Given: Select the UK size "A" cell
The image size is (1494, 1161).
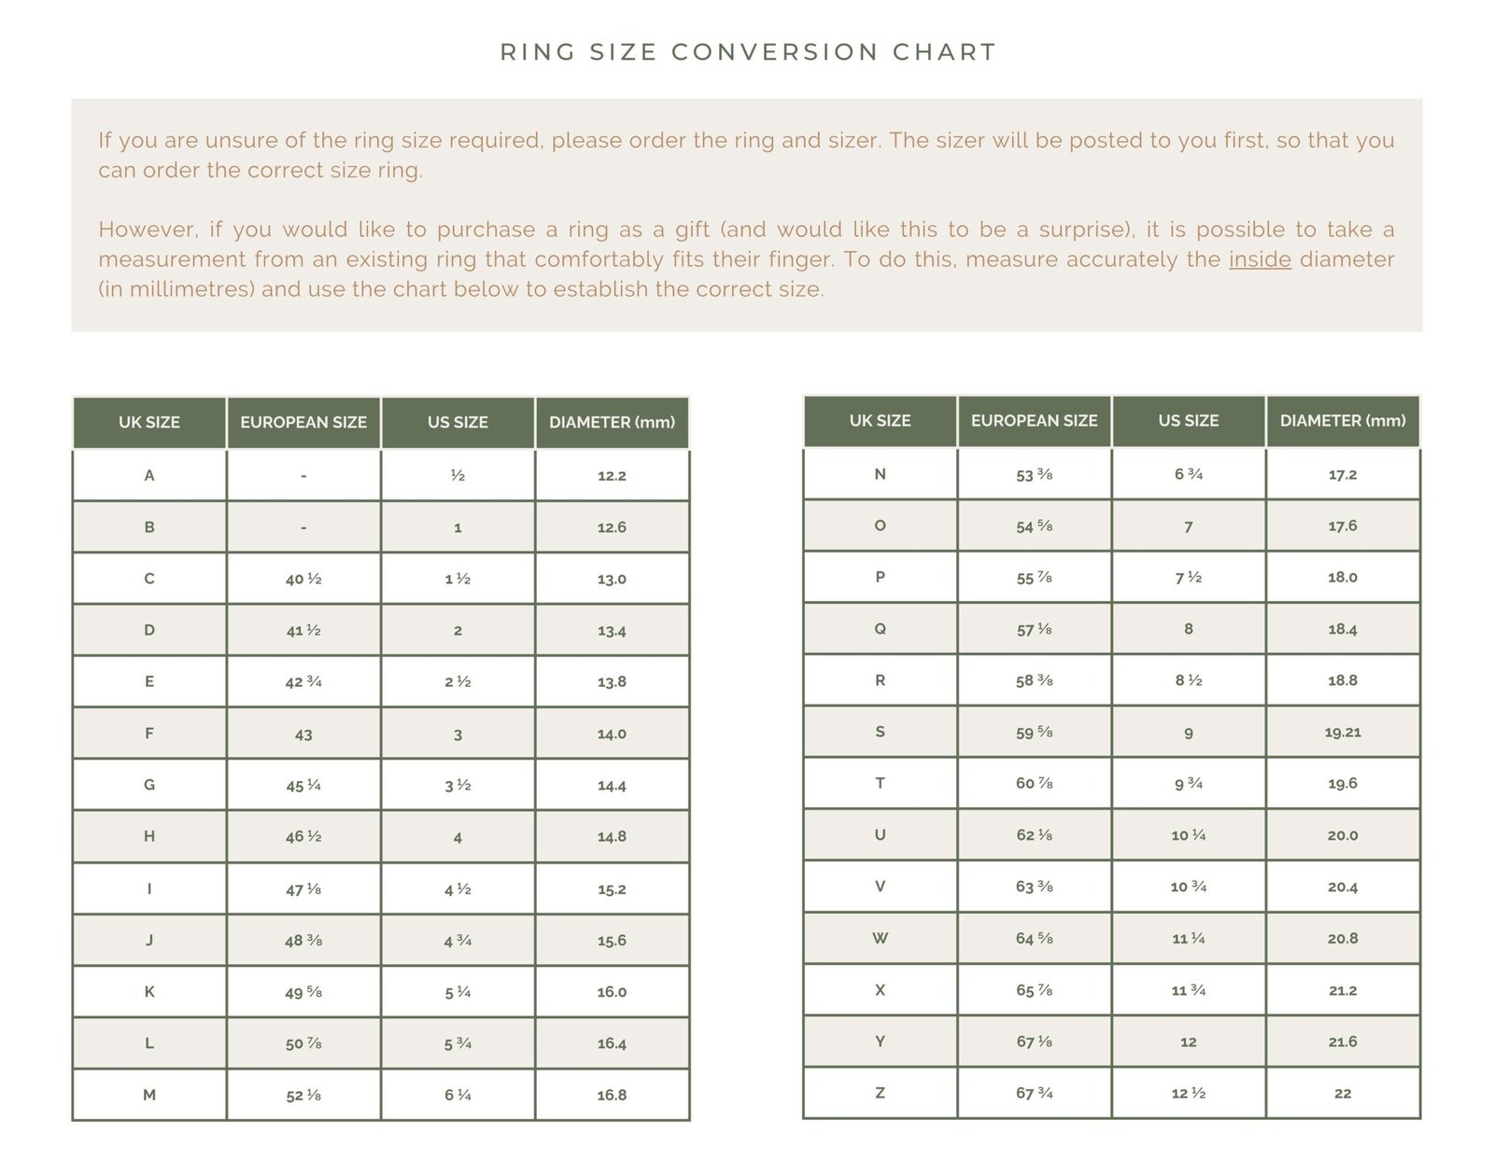Looking at the screenshot, I should (x=149, y=475).
